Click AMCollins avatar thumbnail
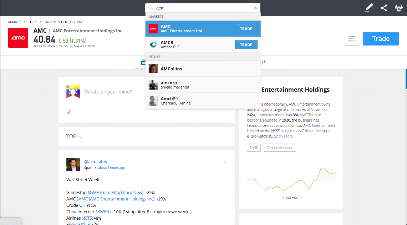 click(153, 69)
